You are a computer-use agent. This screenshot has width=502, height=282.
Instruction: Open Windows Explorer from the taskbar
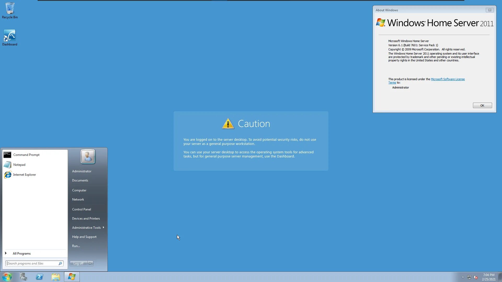pyautogui.click(x=56, y=277)
